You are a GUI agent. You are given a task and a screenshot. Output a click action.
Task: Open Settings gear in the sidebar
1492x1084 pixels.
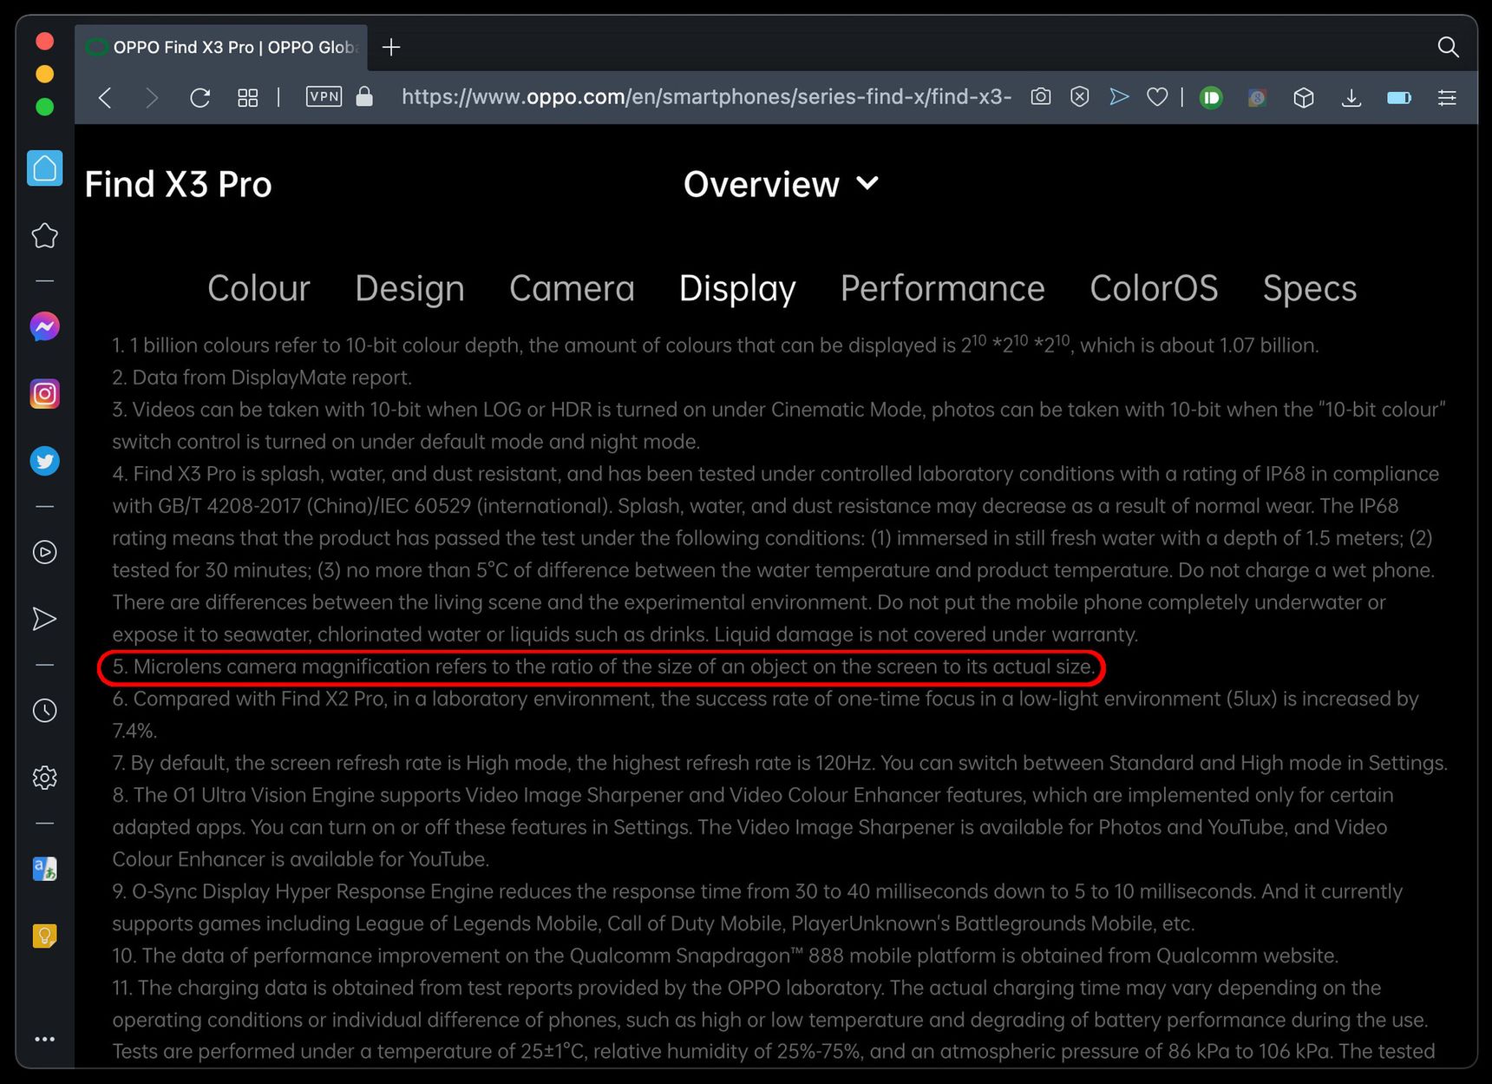(45, 778)
